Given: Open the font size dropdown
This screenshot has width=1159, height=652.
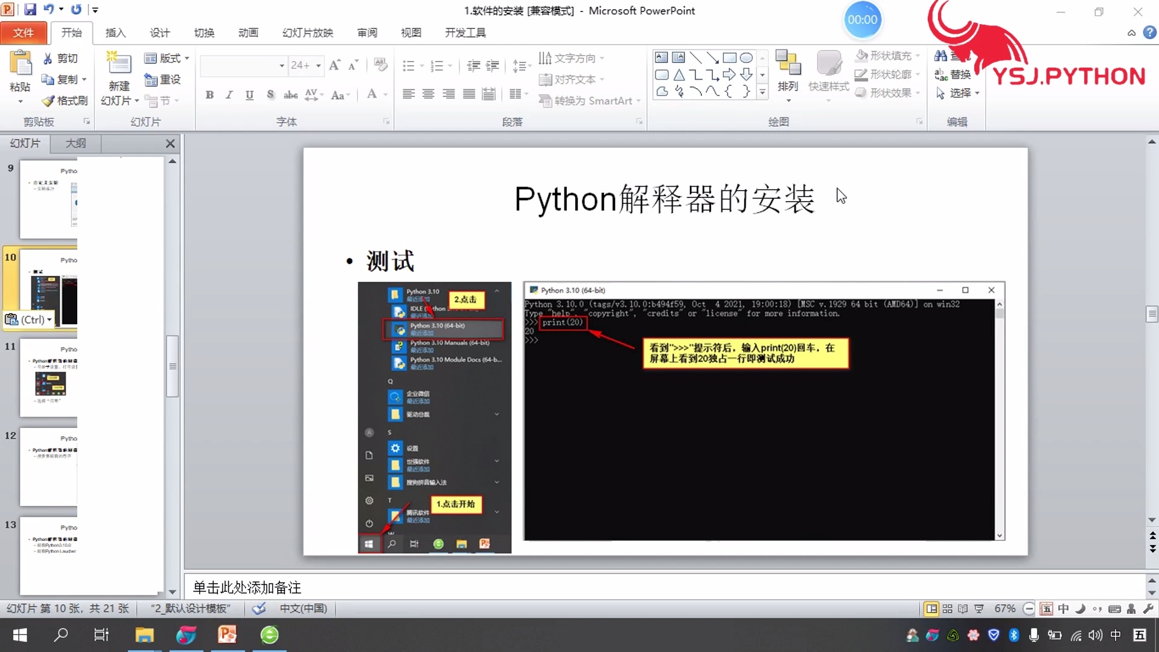Looking at the screenshot, I should 318,65.
